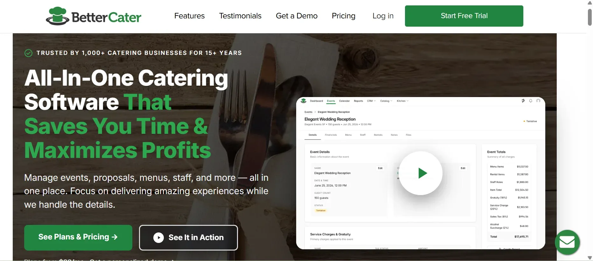
Task: Click the send icon left of the bell
Action: [523, 101]
